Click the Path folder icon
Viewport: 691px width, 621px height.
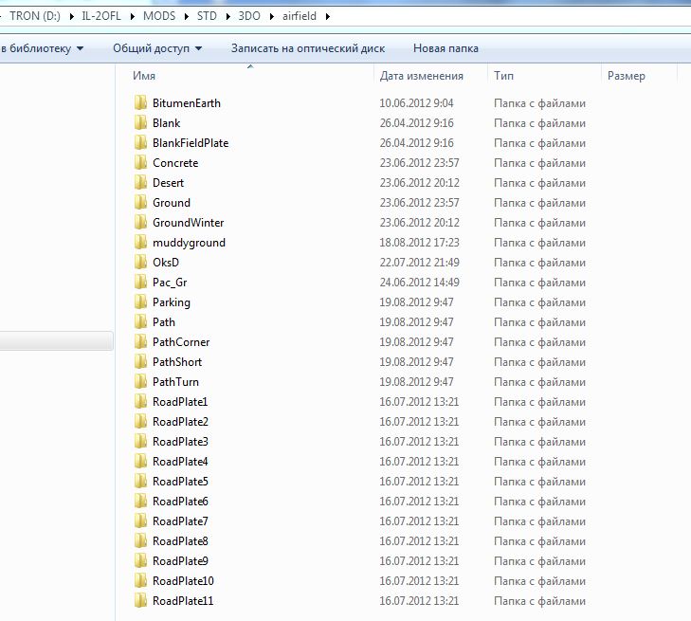coord(140,321)
